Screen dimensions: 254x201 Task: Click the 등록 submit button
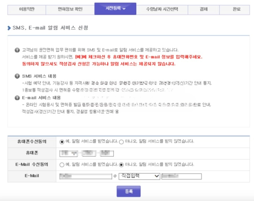coord(129,191)
